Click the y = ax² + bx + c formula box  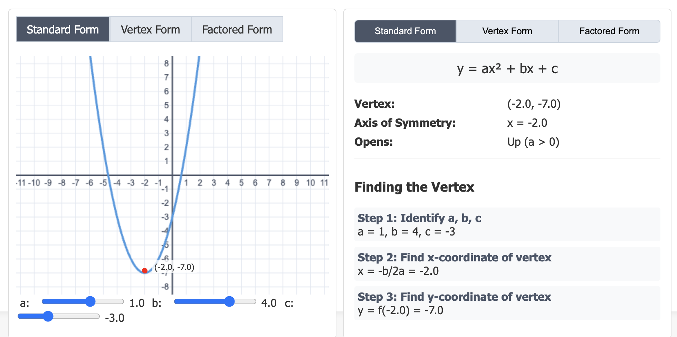[507, 68]
